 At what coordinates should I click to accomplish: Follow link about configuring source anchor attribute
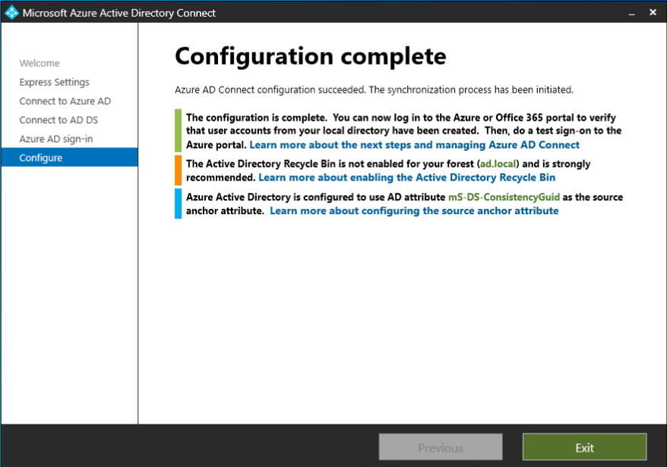pos(414,210)
